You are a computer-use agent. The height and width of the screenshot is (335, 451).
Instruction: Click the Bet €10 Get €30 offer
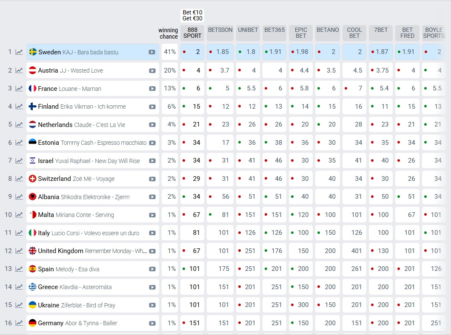(192, 16)
